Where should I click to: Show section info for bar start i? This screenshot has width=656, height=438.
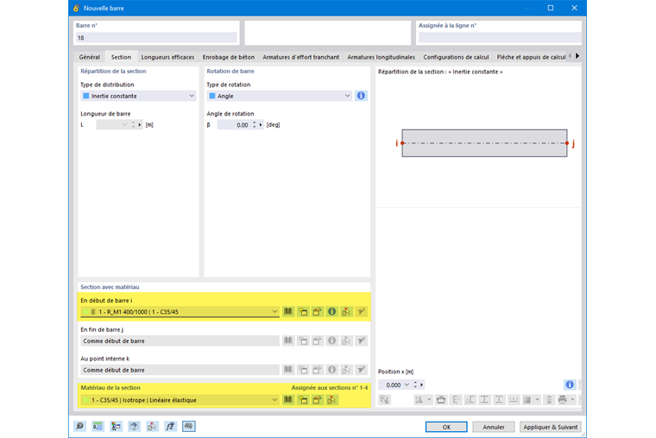click(x=331, y=311)
